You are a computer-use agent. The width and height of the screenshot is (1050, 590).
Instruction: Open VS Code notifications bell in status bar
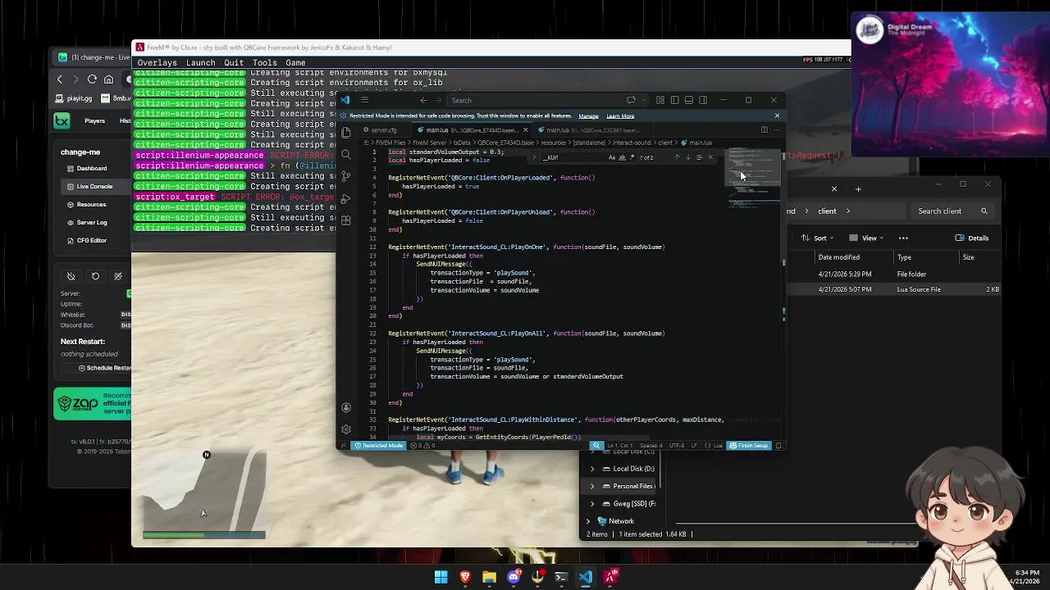778,446
